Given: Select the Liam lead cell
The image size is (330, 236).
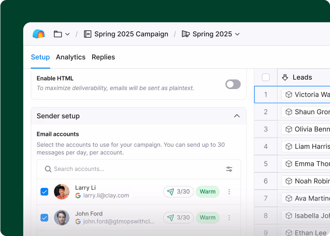Looking at the screenshot, I should pos(303,147).
